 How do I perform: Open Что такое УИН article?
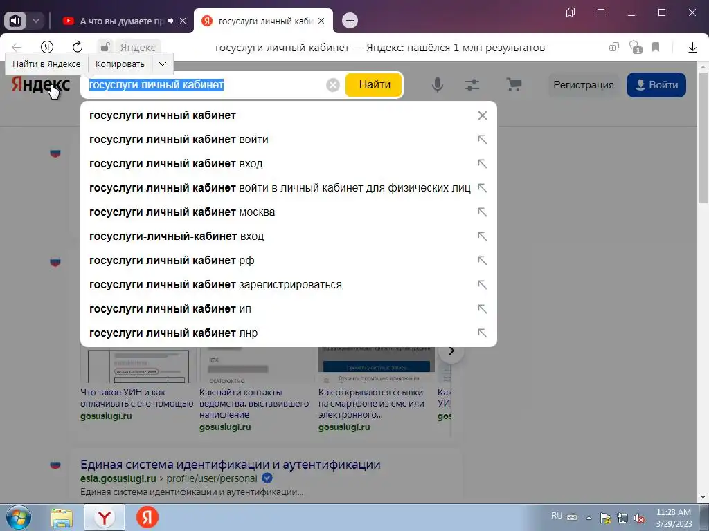pos(136,398)
